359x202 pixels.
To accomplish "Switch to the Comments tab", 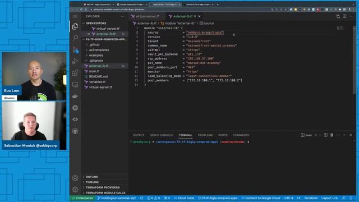I will [x=241, y=135].
